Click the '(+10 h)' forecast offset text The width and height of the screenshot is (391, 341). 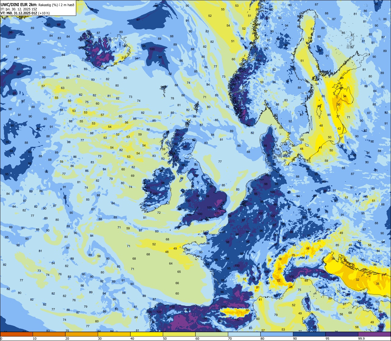click(x=44, y=13)
